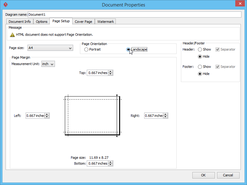Click the page size value '11.69 x 8.27'

click(99, 158)
